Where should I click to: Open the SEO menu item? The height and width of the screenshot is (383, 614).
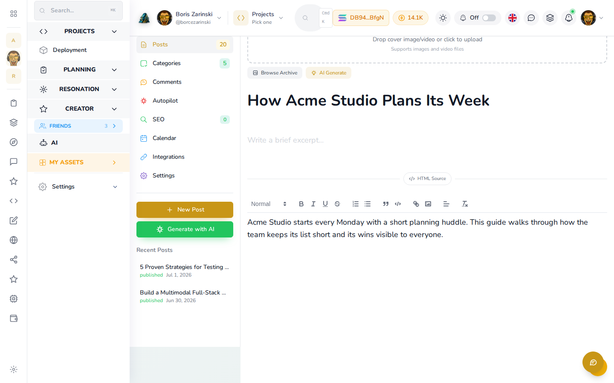click(x=185, y=119)
